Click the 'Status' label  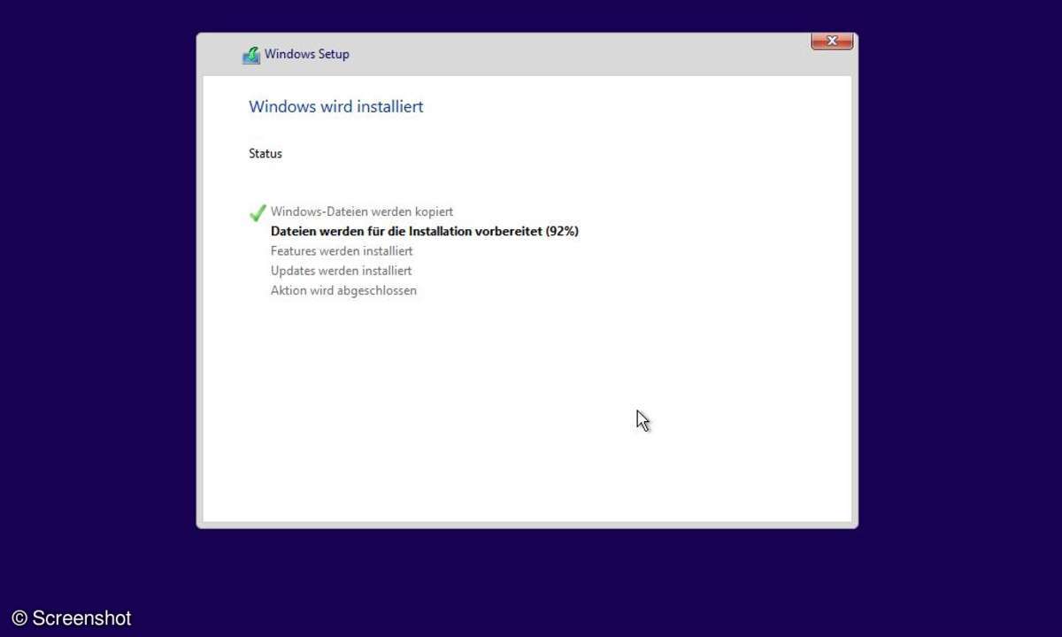pyautogui.click(x=265, y=153)
